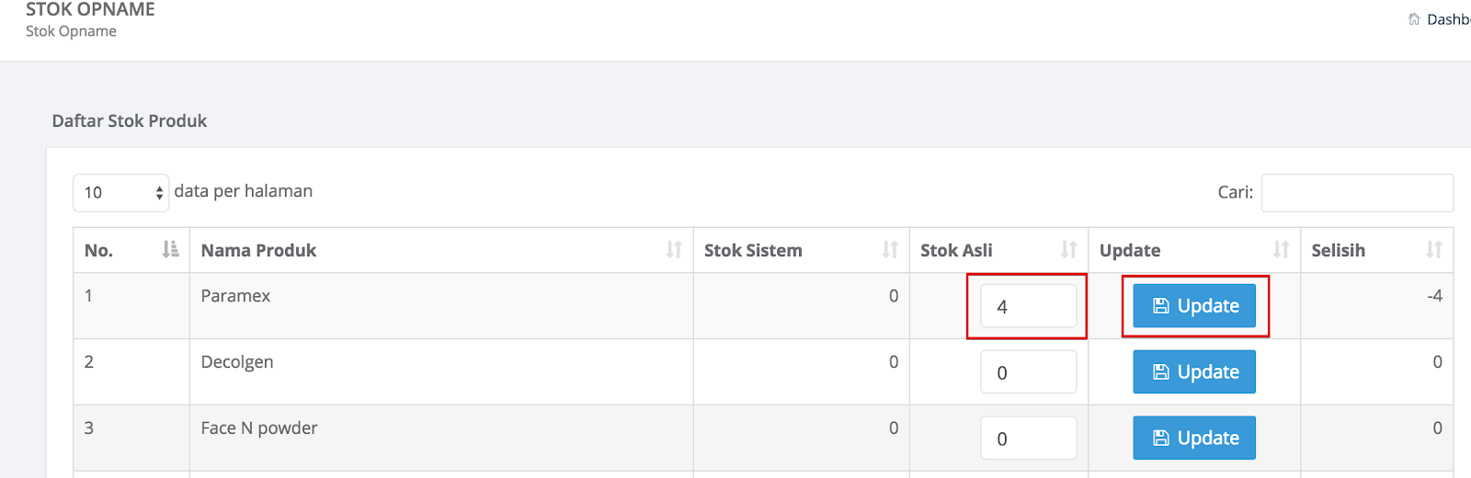Click the sort icon in No. column

pyautogui.click(x=170, y=249)
